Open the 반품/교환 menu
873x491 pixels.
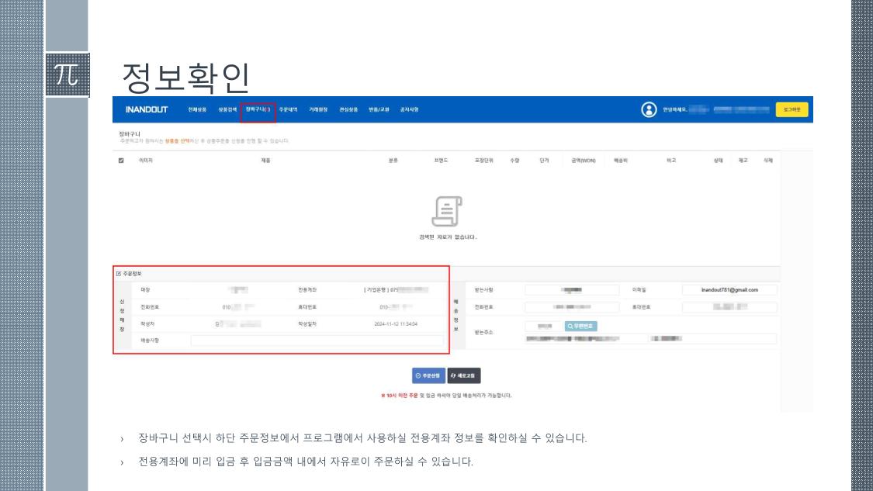coord(379,109)
